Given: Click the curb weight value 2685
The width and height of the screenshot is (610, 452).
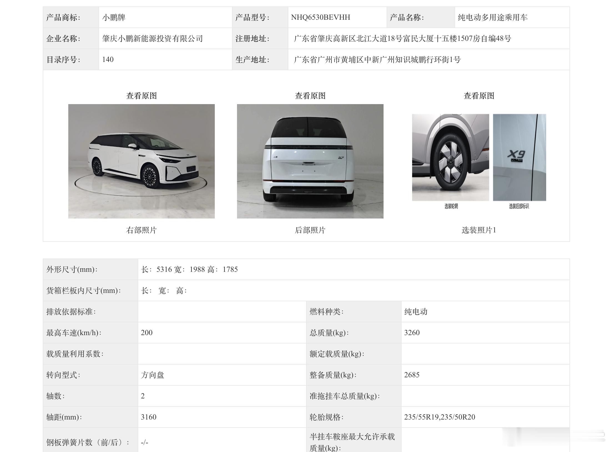Looking at the screenshot, I should 412,375.
